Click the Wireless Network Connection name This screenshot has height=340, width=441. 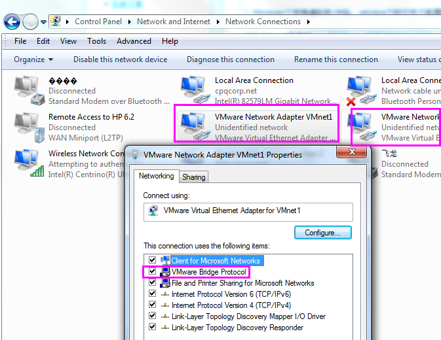86,154
